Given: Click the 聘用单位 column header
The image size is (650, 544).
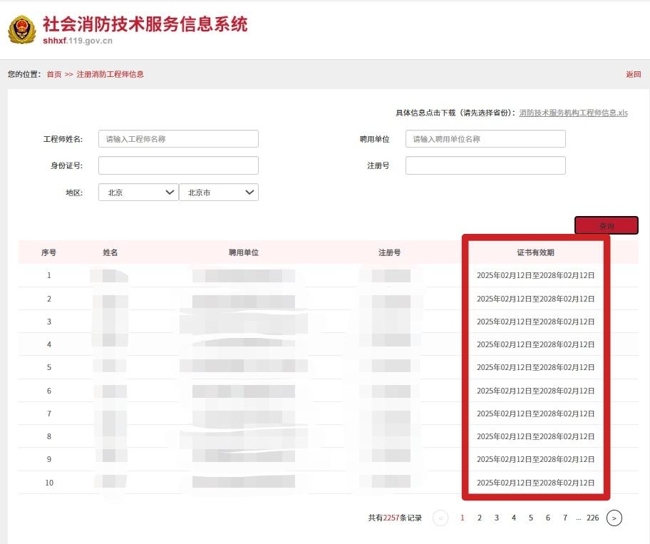Looking at the screenshot, I should click(244, 252).
